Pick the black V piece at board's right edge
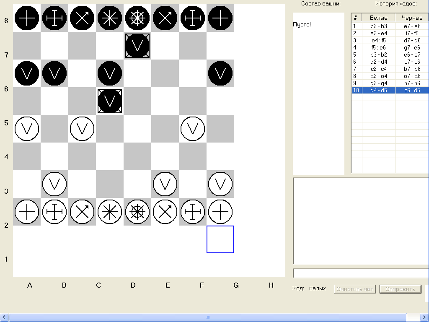429x322 pixels. [x=220, y=73]
